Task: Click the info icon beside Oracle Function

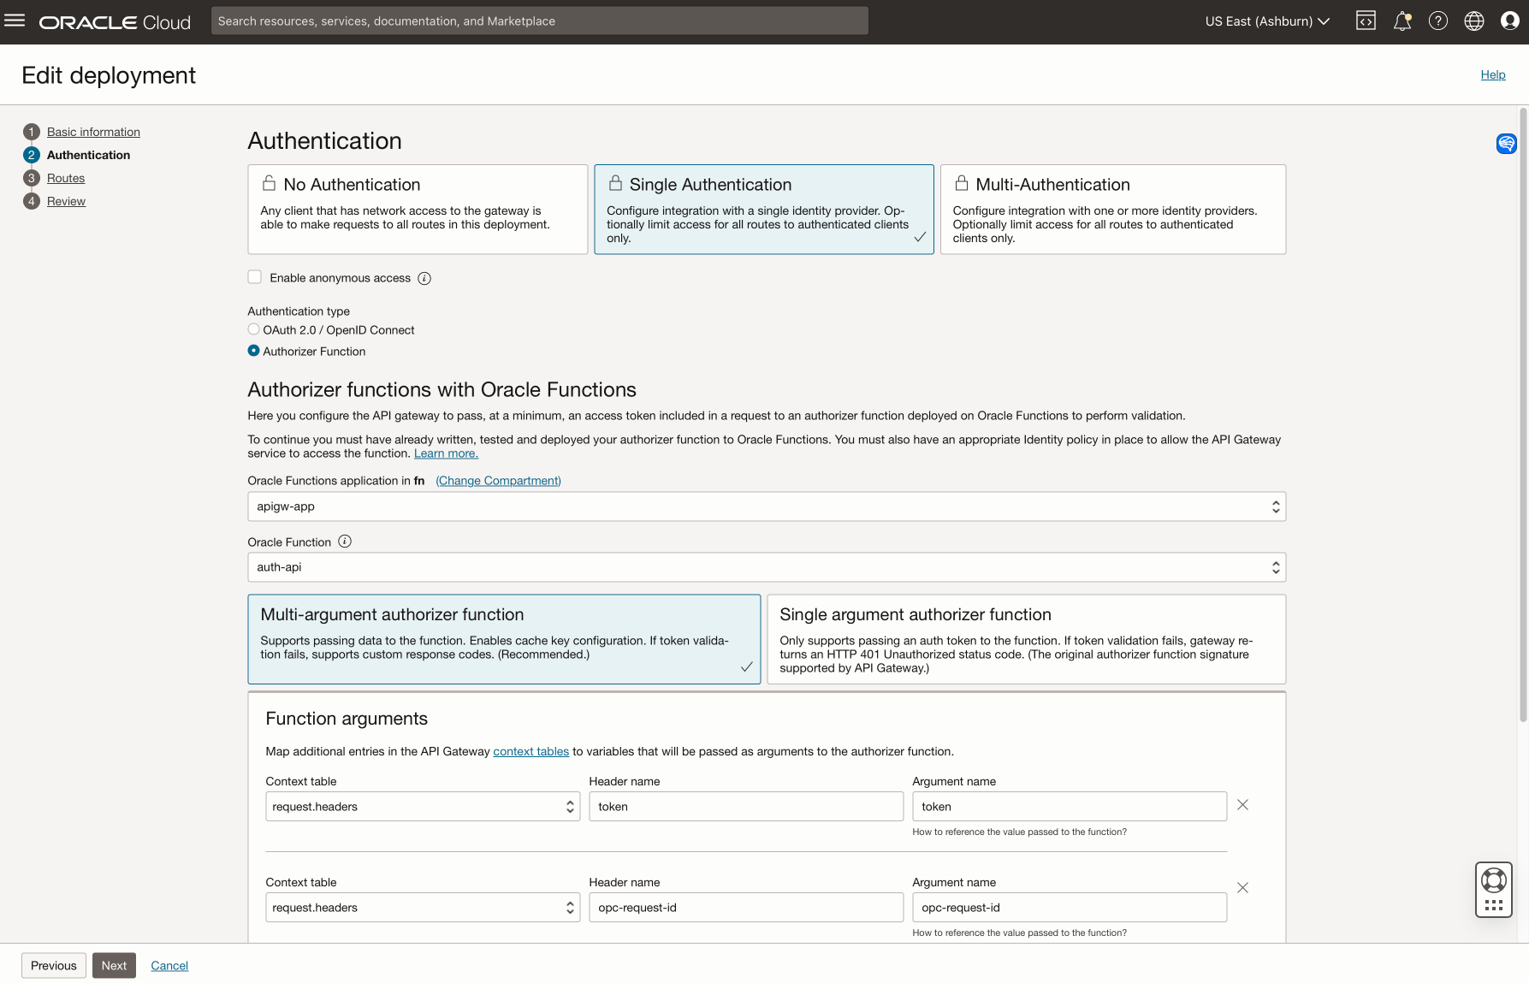Action: pyautogui.click(x=345, y=542)
